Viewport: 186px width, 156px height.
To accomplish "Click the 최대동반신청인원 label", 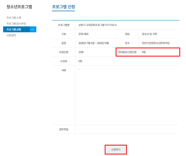I will 127,52.
